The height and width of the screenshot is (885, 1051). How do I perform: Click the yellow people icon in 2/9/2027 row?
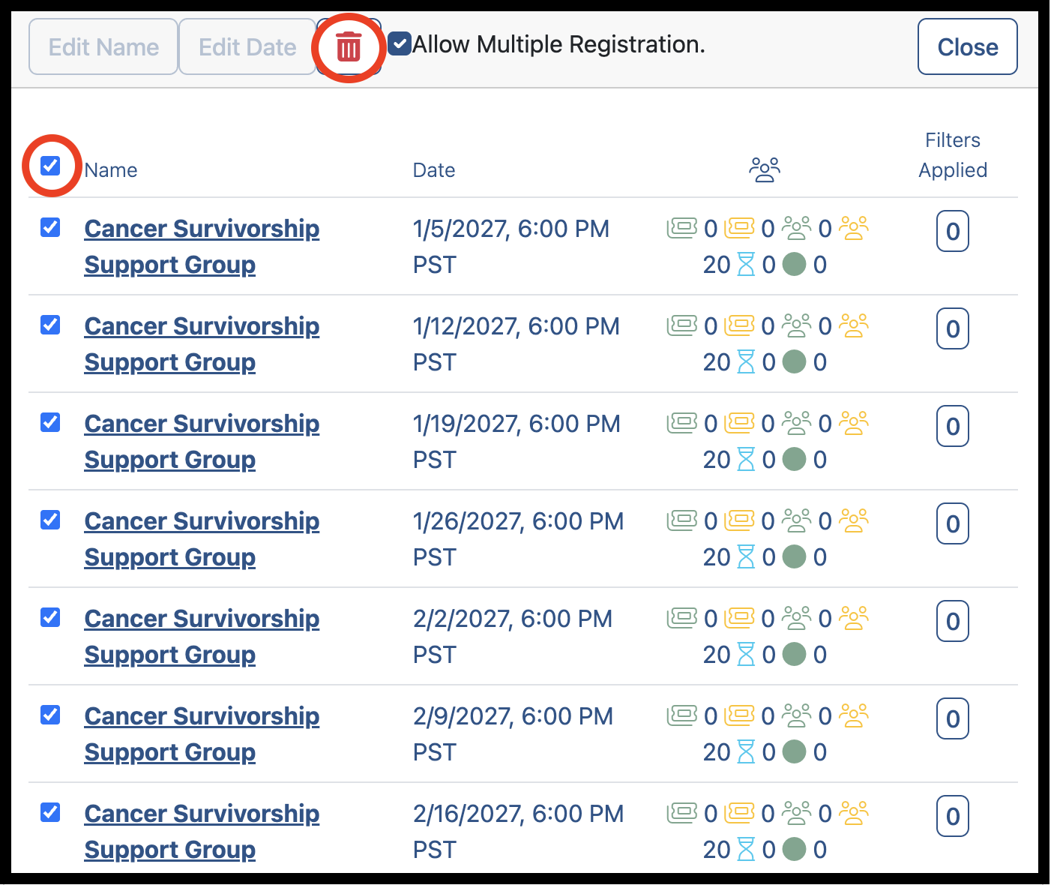click(854, 715)
